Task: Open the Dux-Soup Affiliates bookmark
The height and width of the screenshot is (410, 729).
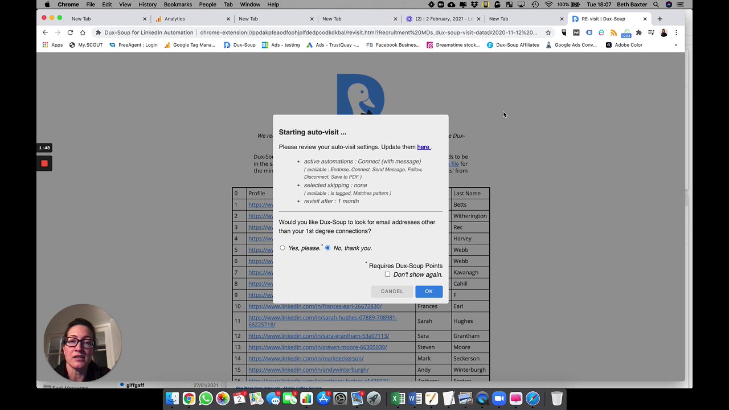Action: click(x=513, y=45)
